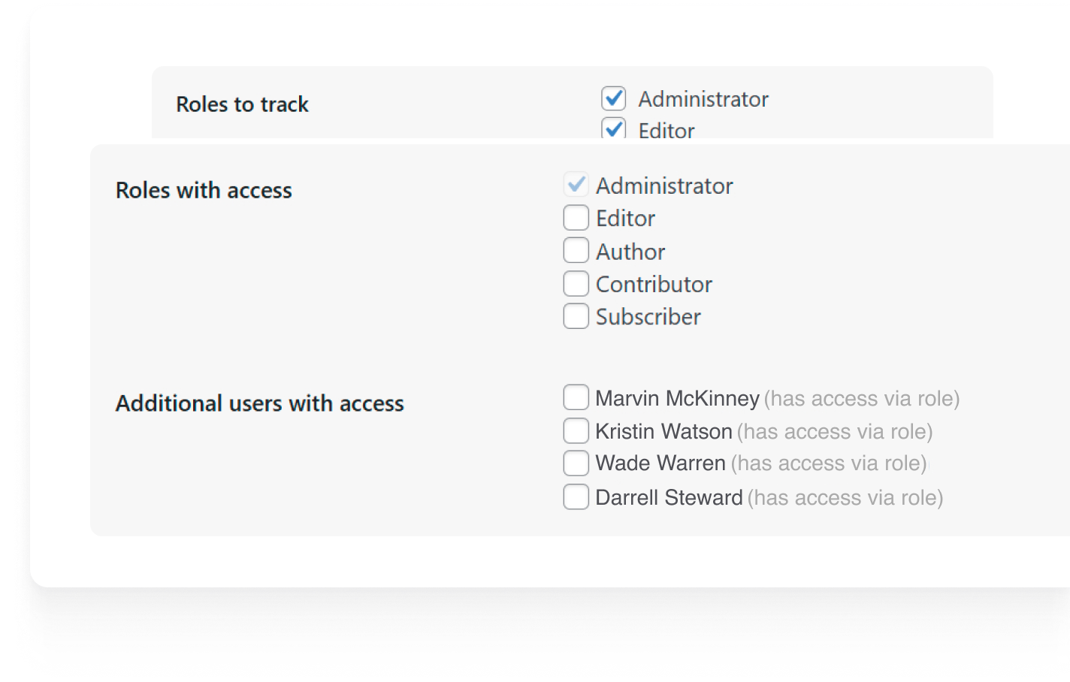The height and width of the screenshot is (682, 1070).
Task: Toggle the Administrator checkbox under Roles with access
Action: tap(576, 184)
